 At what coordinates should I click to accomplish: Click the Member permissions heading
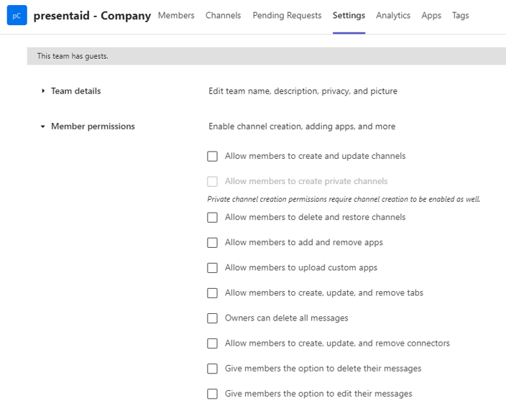[x=93, y=126]
